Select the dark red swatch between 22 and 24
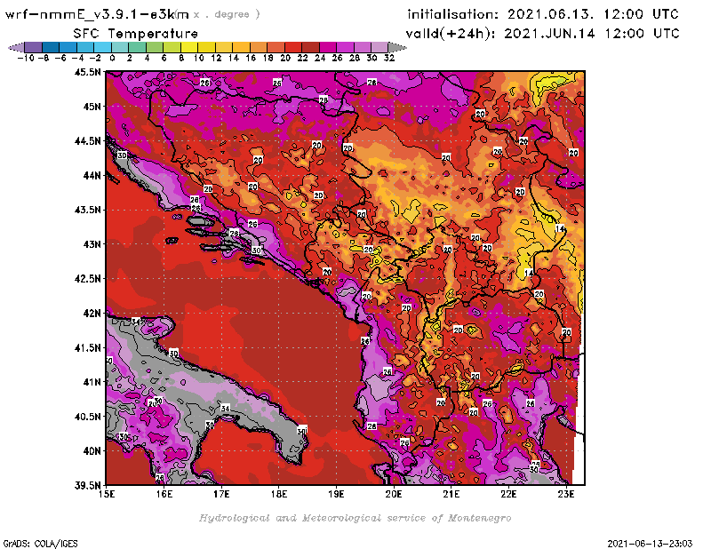The width and height of the screenshot is (711, 549). 310,47
